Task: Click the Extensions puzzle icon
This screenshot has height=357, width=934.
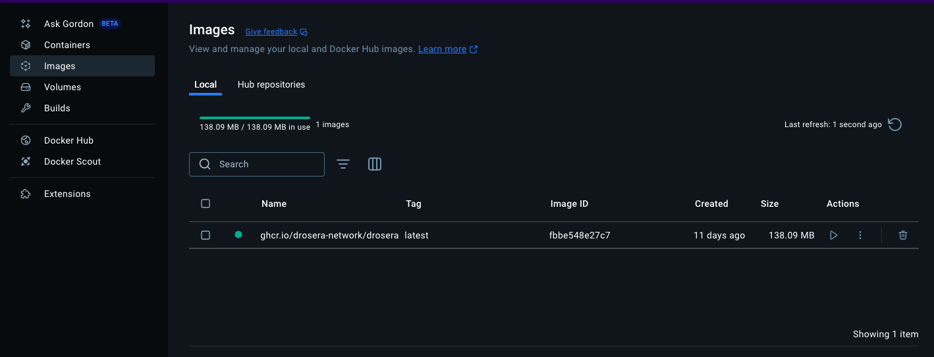Action: [x=26, y=194]
